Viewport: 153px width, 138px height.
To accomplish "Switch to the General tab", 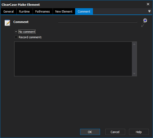I will (x=8, y=11).
